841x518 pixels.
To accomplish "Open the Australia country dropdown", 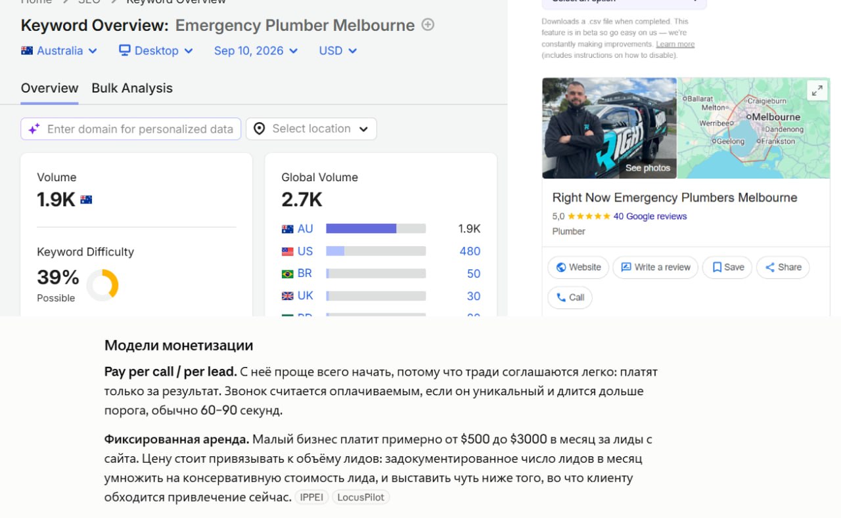I will pos(59,51).
